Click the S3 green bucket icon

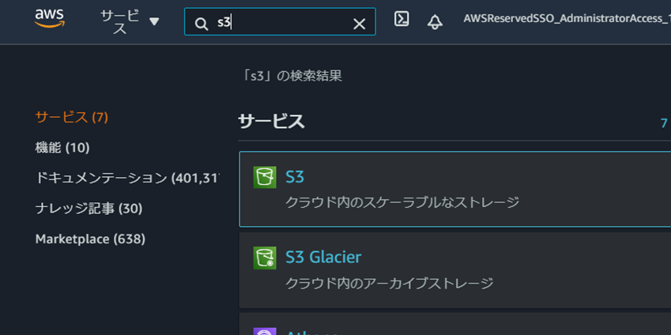[x=265, y=176]
